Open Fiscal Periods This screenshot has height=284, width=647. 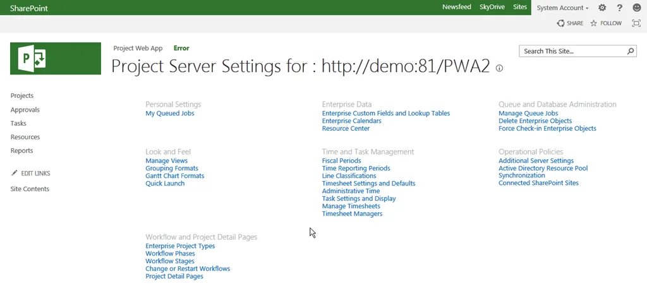point(341,161)
